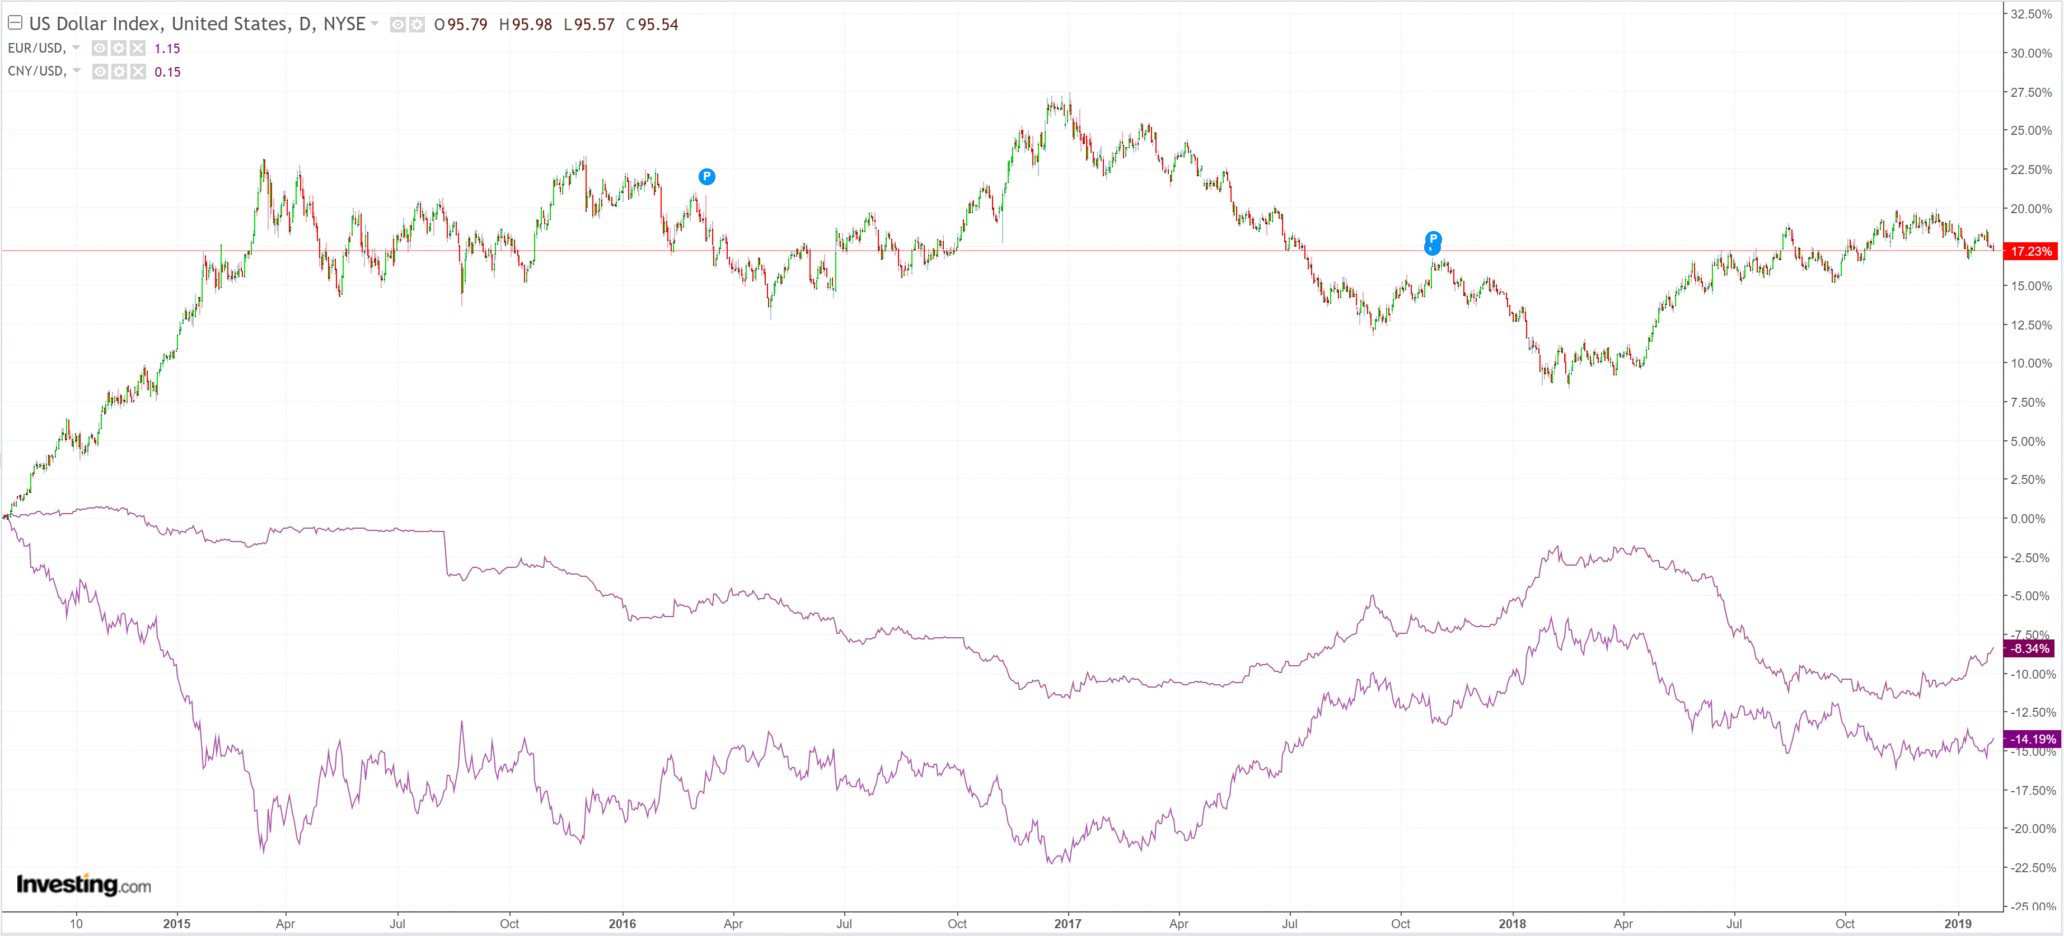Expand the US Dollar Index title dropdown arrow
Viewport: 2064px width, 936px height.
coord(374,24)
